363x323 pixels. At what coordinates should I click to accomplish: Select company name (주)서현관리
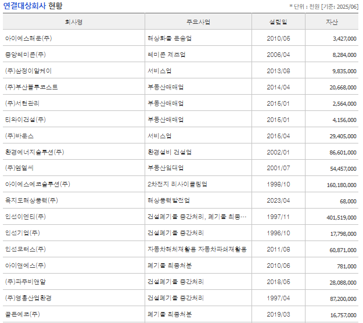[22, 103]
